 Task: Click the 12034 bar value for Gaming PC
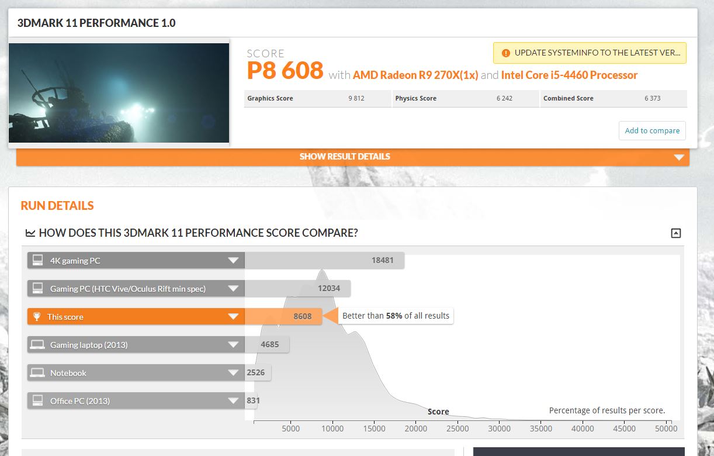(330, 288)
